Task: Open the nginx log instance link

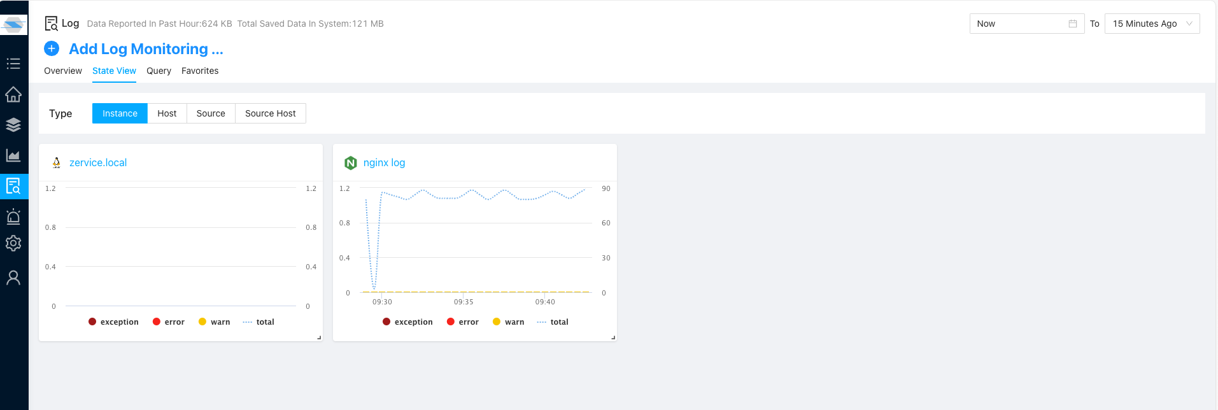Action: click(x=384, y=163)
